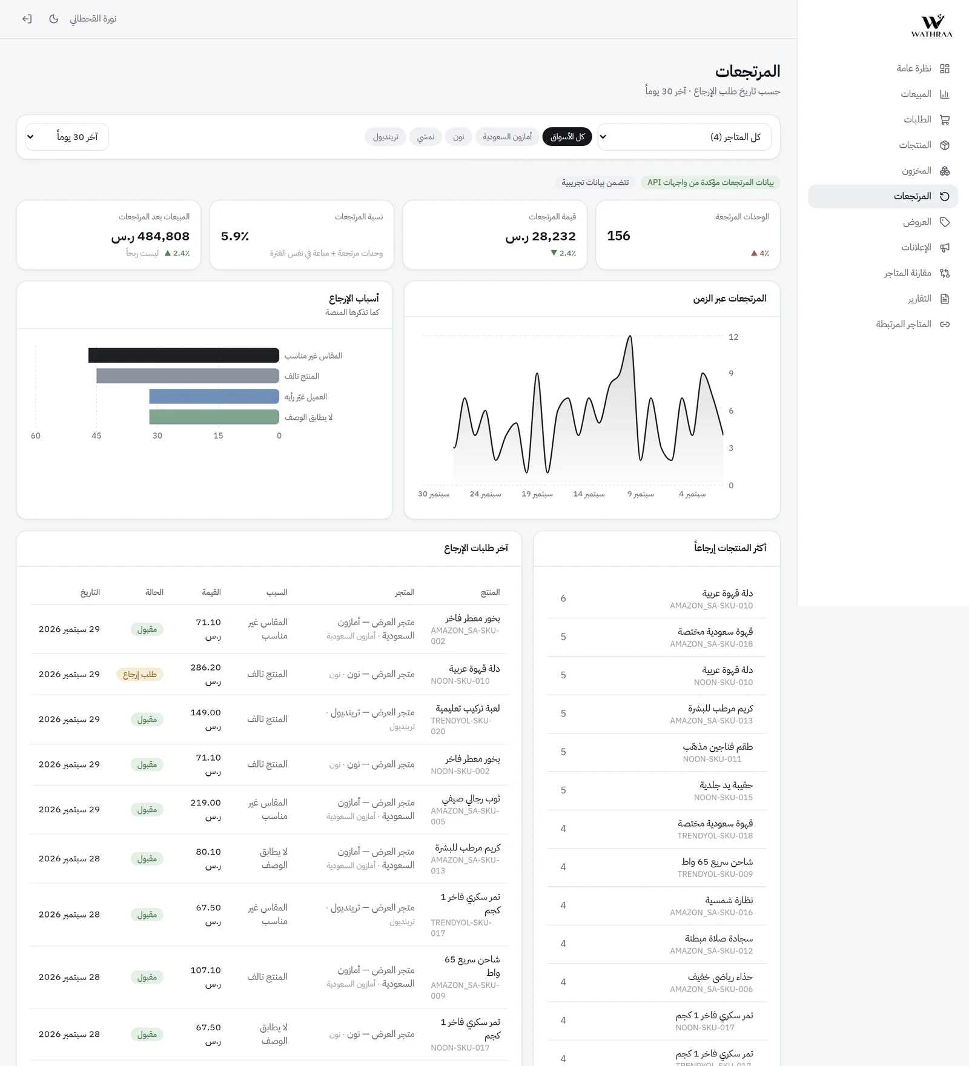Click the black المقاس غير مناسب bar
The width and height of the screenshot is (969, 1066).
click(x=184, y=356)
